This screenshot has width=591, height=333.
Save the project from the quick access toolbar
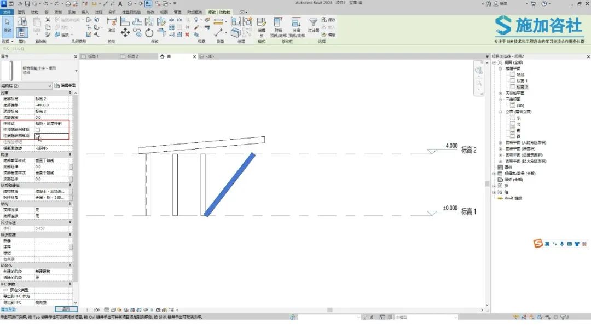(27, 4)
